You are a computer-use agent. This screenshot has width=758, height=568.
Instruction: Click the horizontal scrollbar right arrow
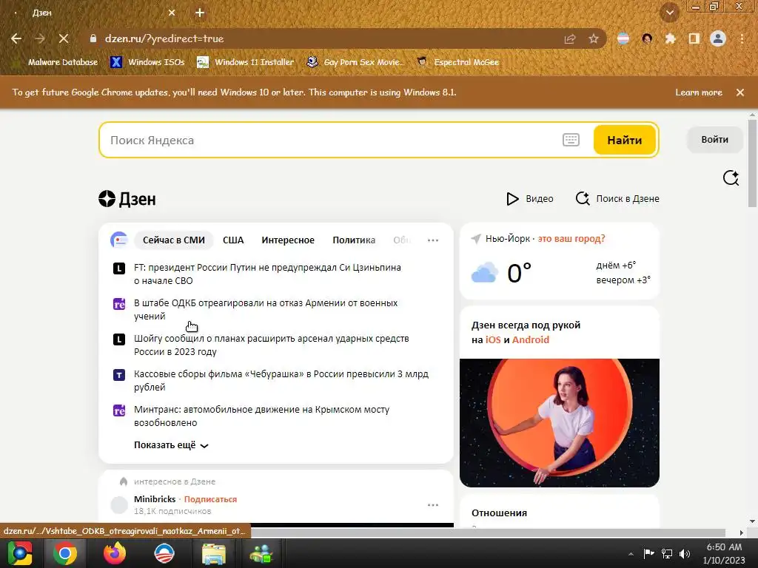click(x=742, y=532)
